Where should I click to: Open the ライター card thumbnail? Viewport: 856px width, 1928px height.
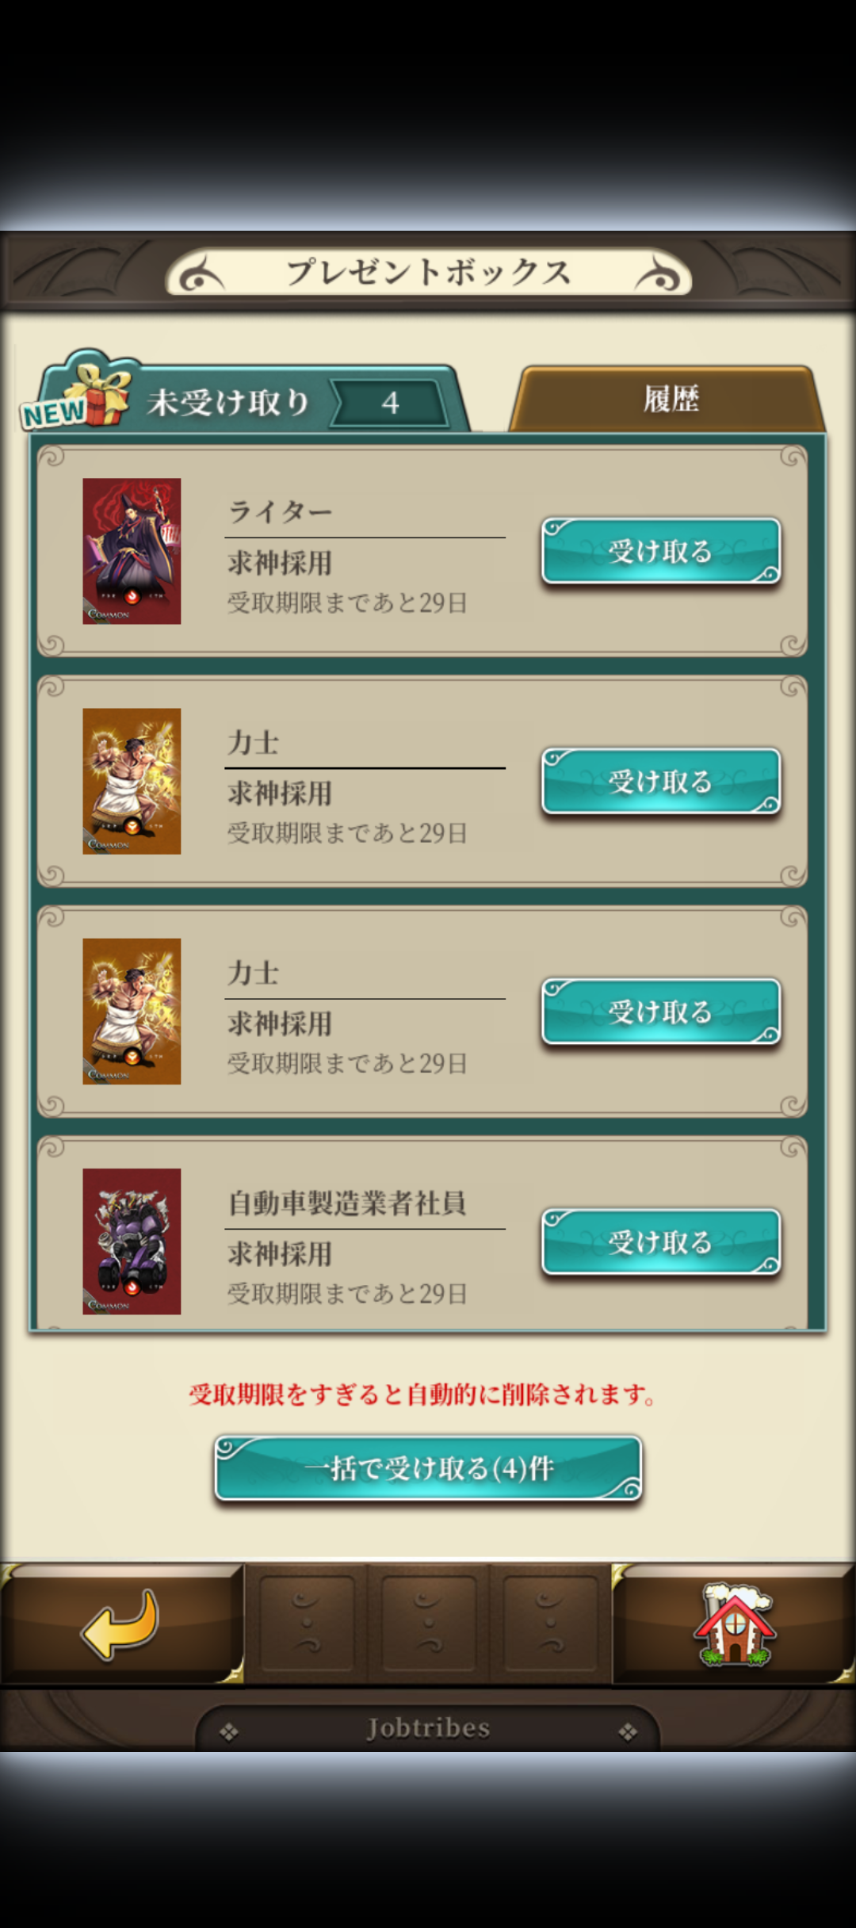[x=132, y=551]
